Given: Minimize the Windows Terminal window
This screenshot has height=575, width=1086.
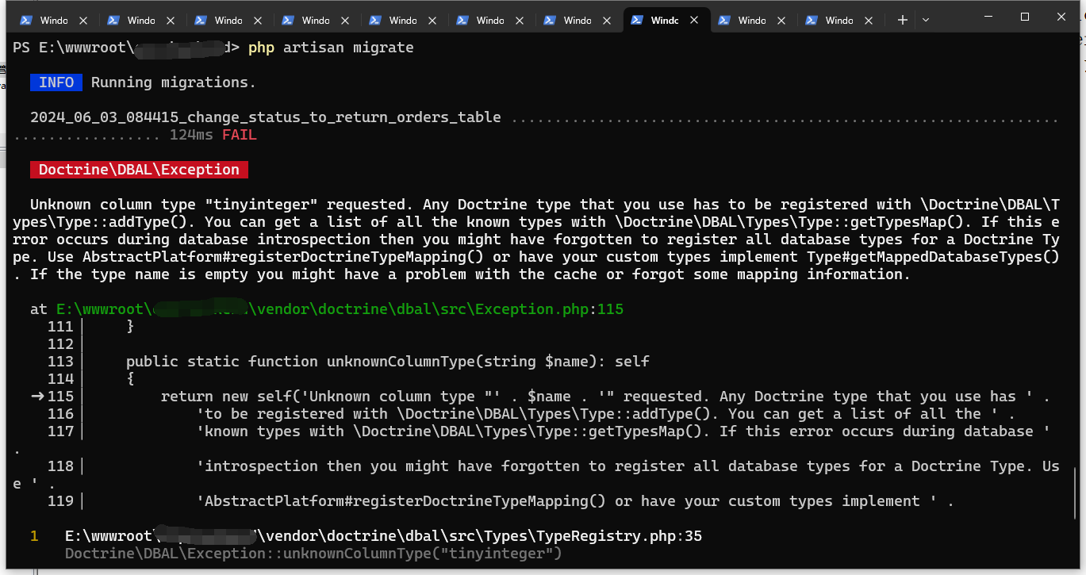Looking at the screenshot, I should [988, 17].
